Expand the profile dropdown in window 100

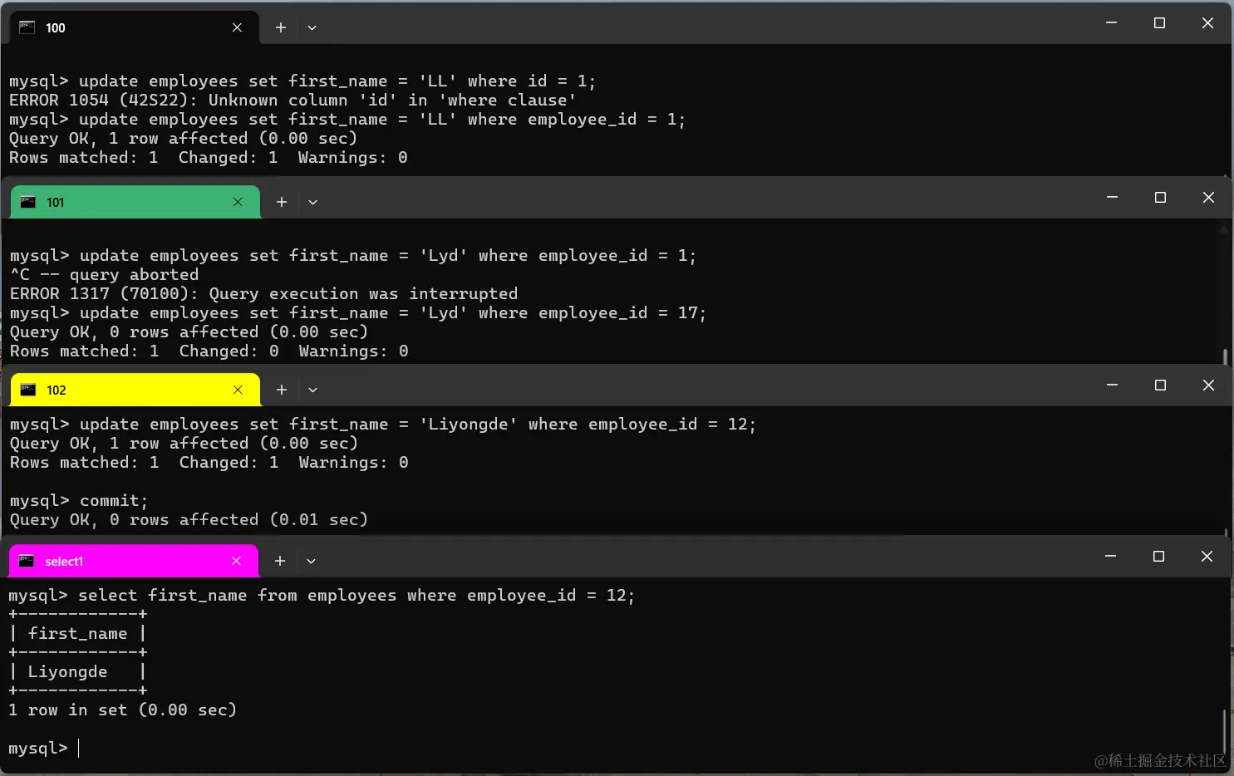click(312, 27)
